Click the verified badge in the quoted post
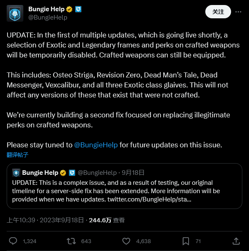 tap(63, 173)
